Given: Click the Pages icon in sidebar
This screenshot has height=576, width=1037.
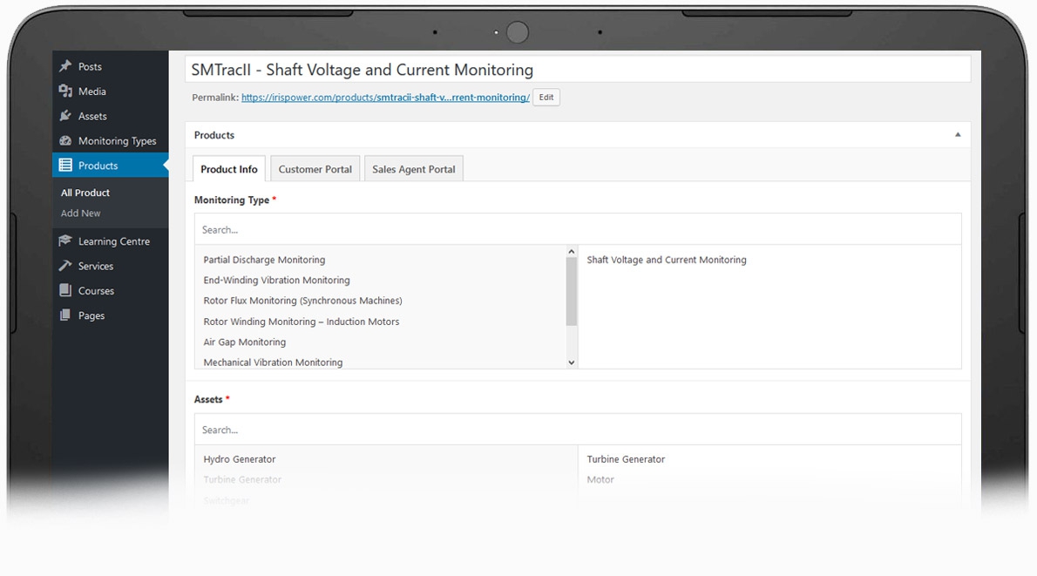Looking at the screenshot, I should (64, 315).
